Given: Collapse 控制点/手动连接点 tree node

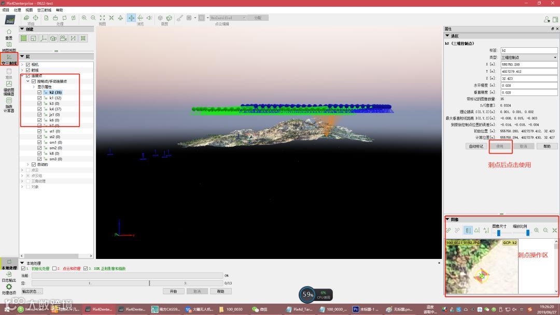Looking at the screenshot, I should [28, 81].
